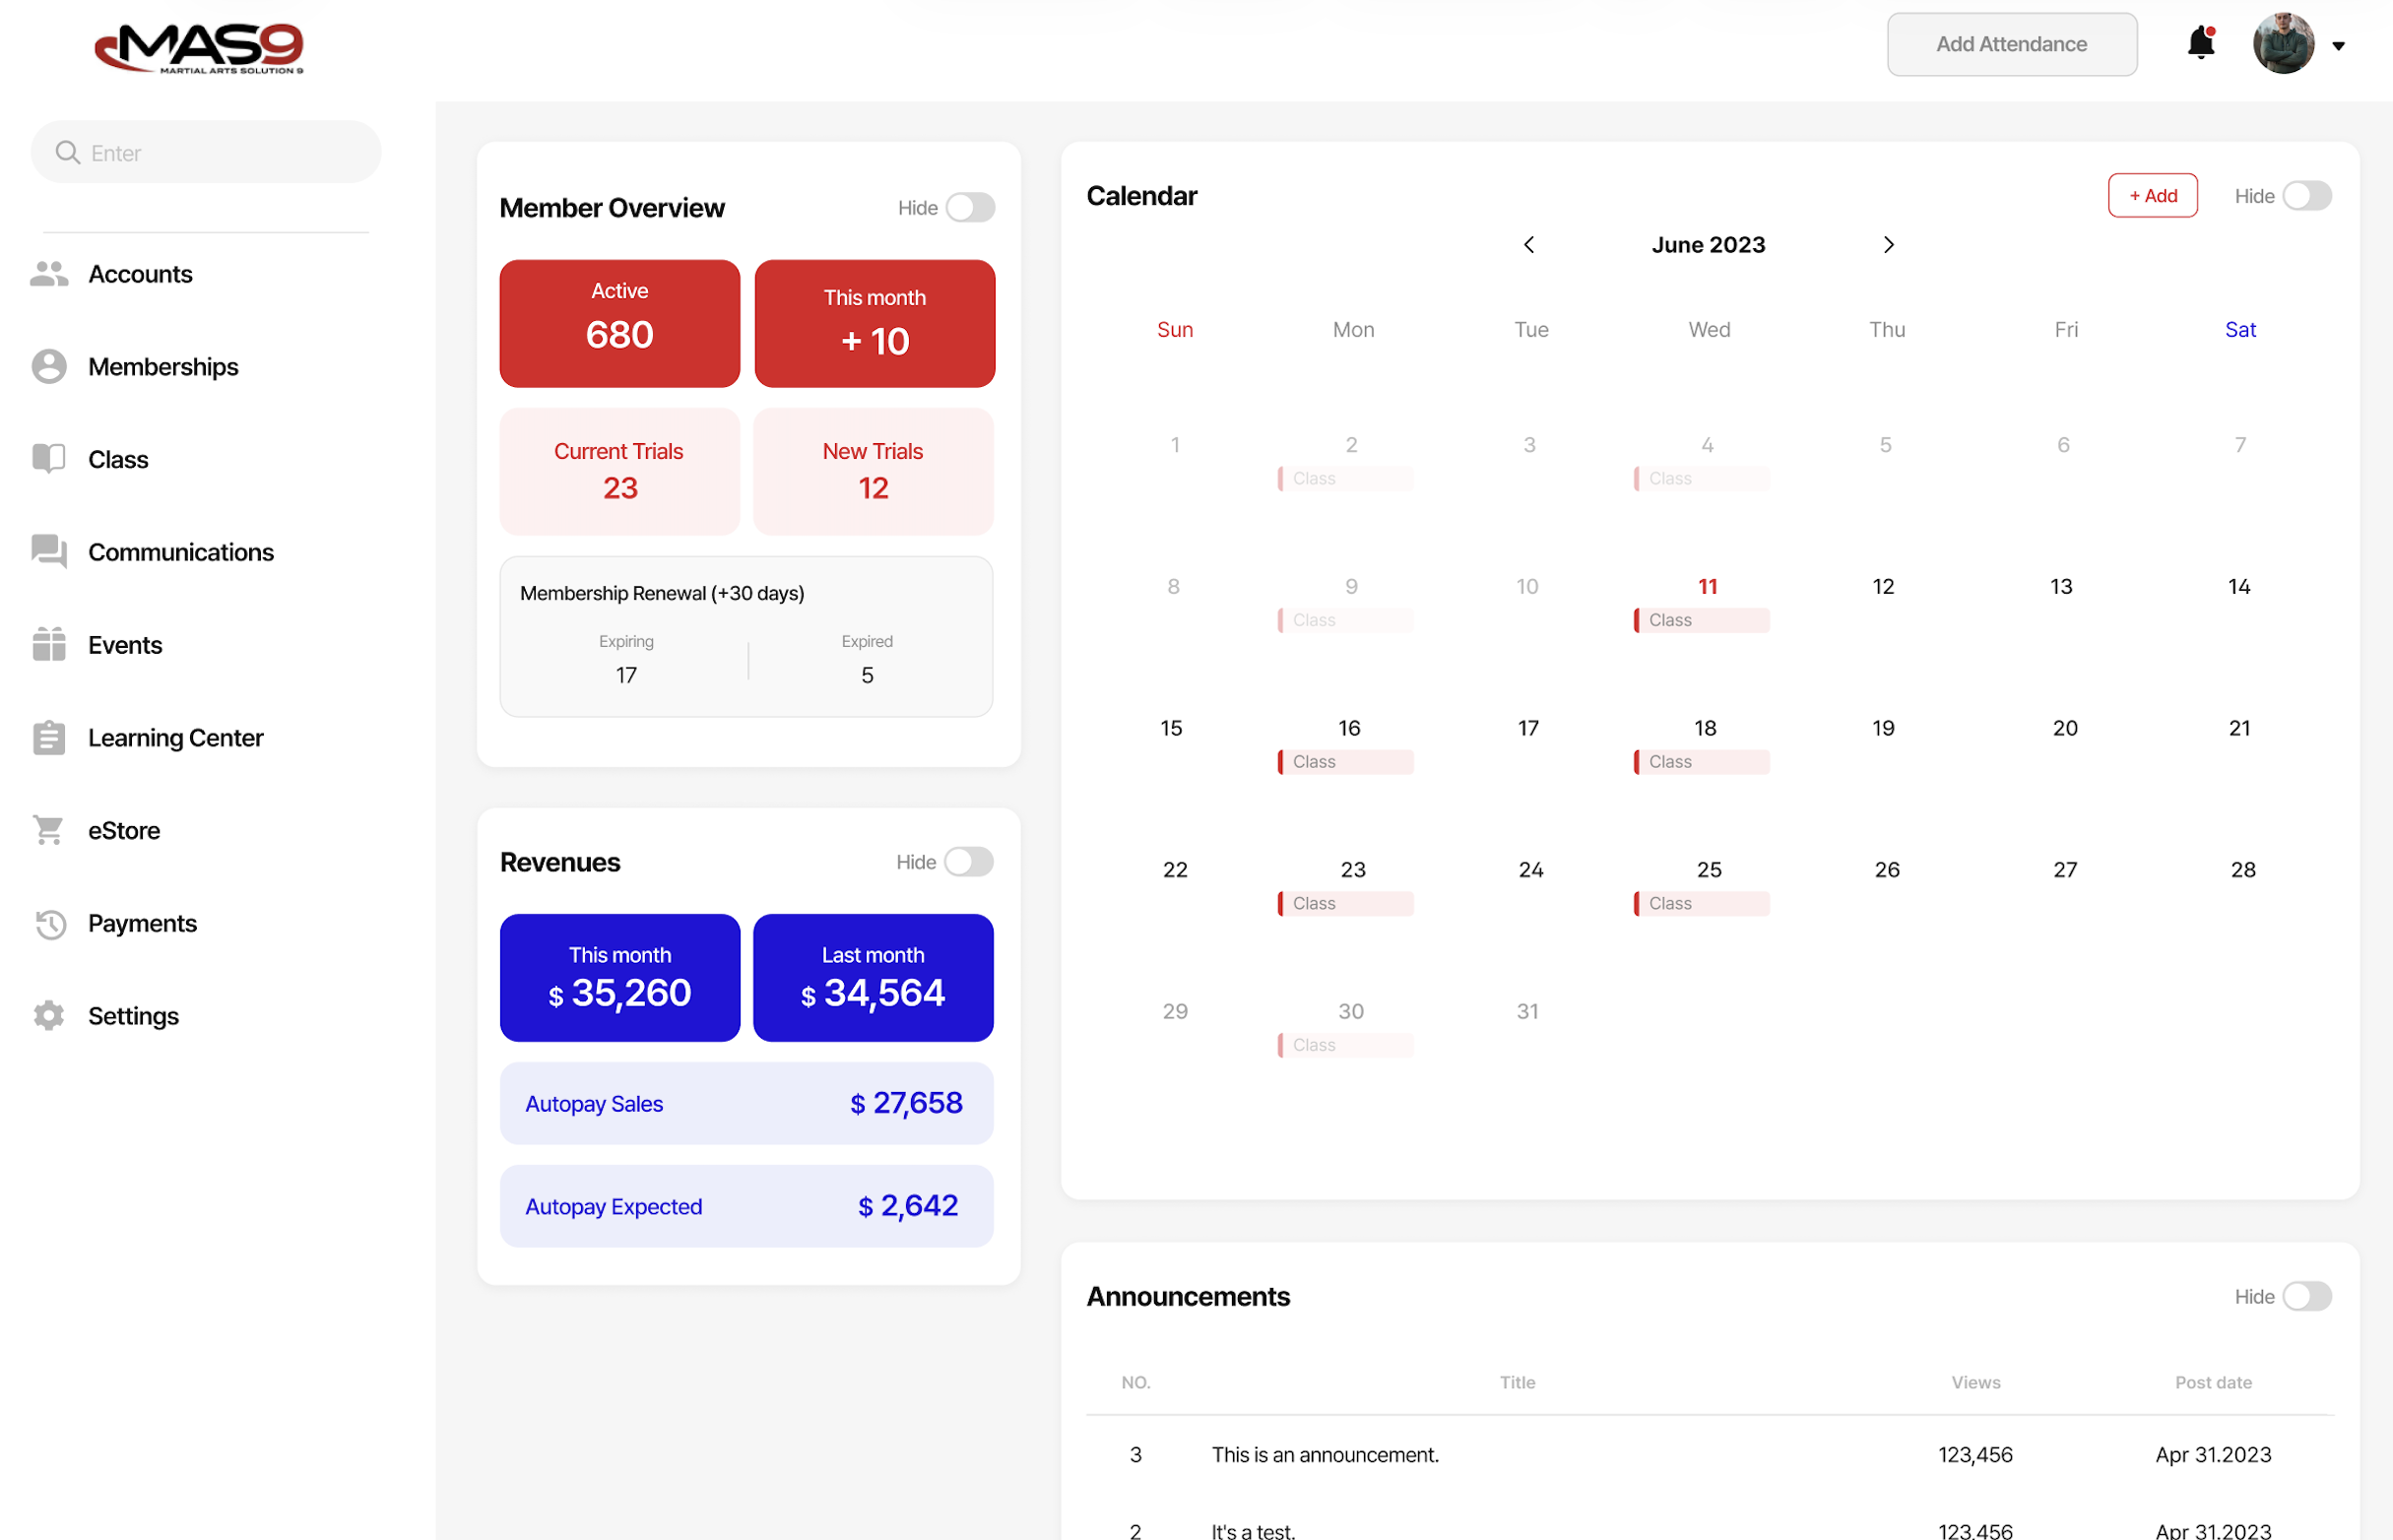Click the Class book icon
The image size is (2393, 1540).
[48, 458]
